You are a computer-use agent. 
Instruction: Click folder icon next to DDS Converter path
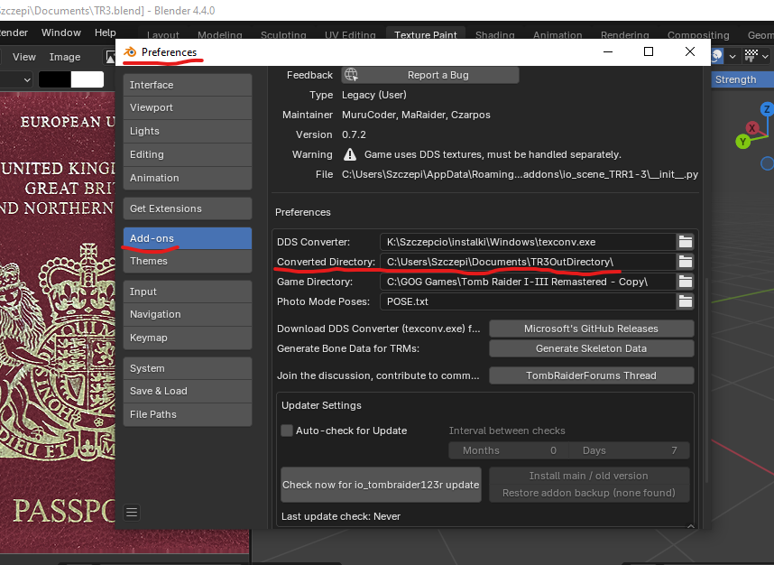(x=686, y=242)
